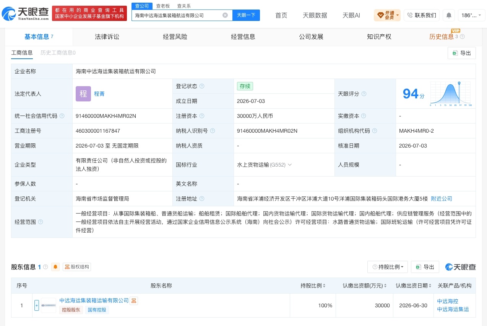Export 工商信息 with the 导出 button
This screenshot has height=326, width=487.
(462, 53)
